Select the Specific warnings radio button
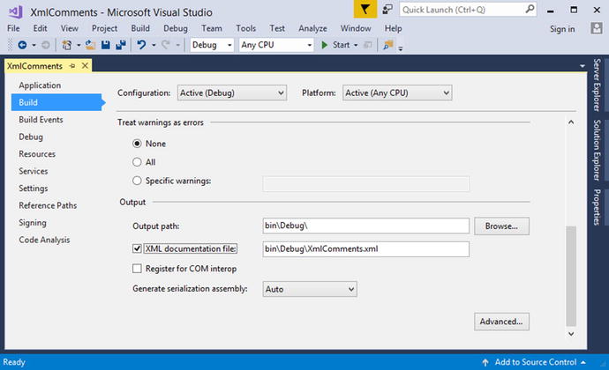The image size is (609, 370). pos(137,181)
